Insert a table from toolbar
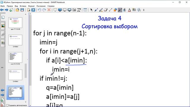Screen dimensions: 190x107 (x=85, y=10)
